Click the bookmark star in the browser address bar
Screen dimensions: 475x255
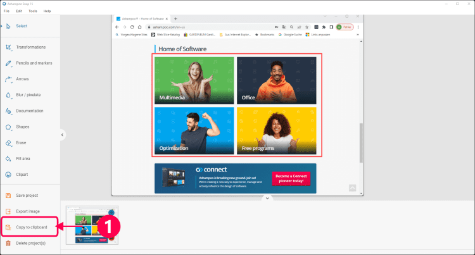point(307,27)
